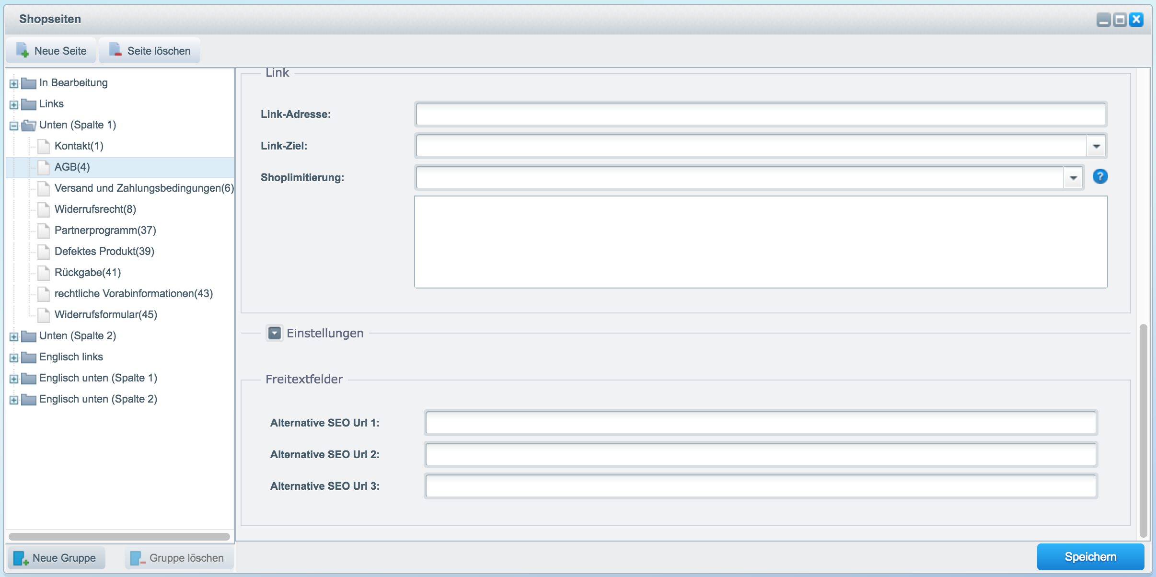Maximize the Shopseiten window
Screen dimensions: 1156x577
pyautogui.click(x=1120, y=20)
